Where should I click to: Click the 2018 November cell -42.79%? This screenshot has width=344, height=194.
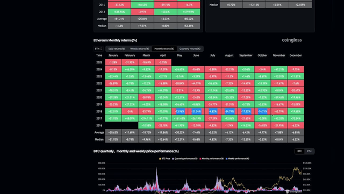279,112
